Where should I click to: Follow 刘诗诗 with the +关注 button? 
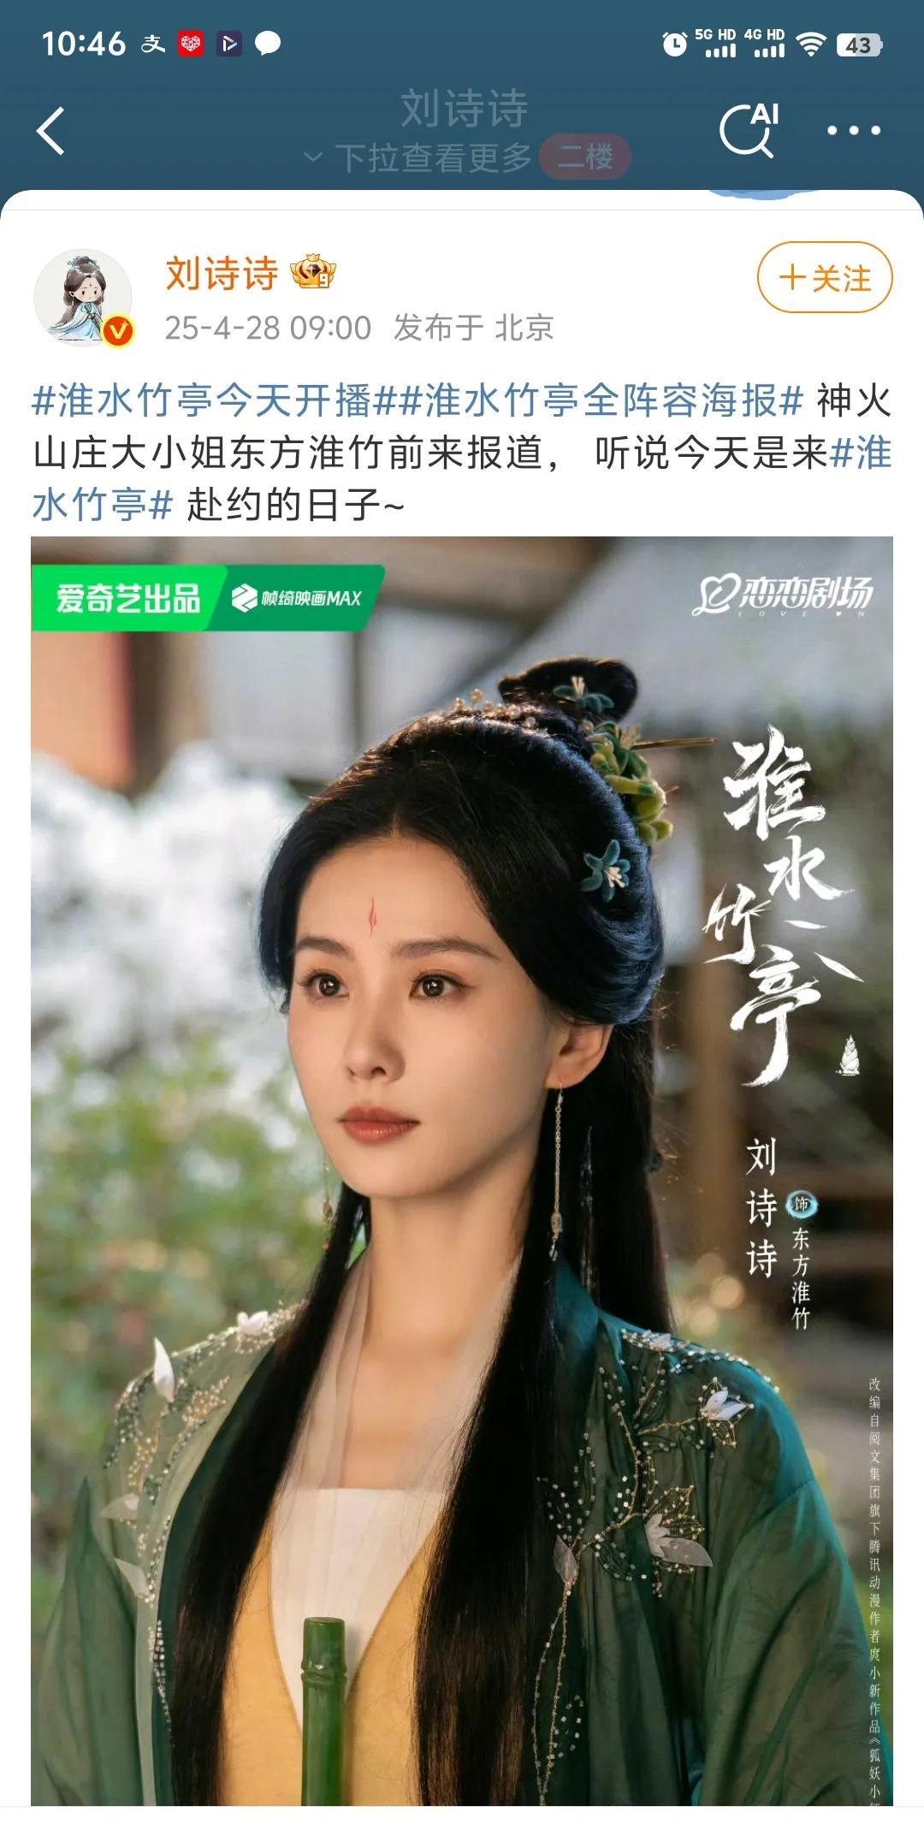tap(825, 277)
